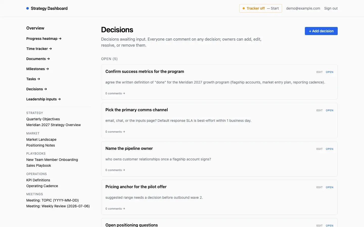Image resolution: width=364 pixels, height=227 pixels.
Task: Start the time tracker from header
Action: click(261, 8)
